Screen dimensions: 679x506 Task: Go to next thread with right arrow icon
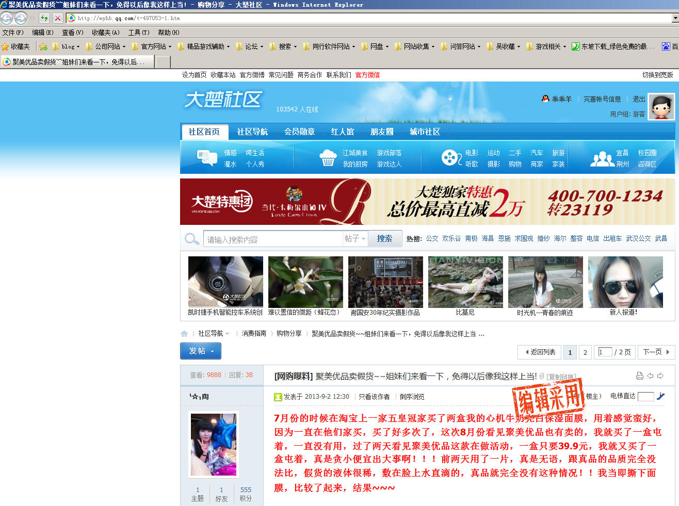660,376
